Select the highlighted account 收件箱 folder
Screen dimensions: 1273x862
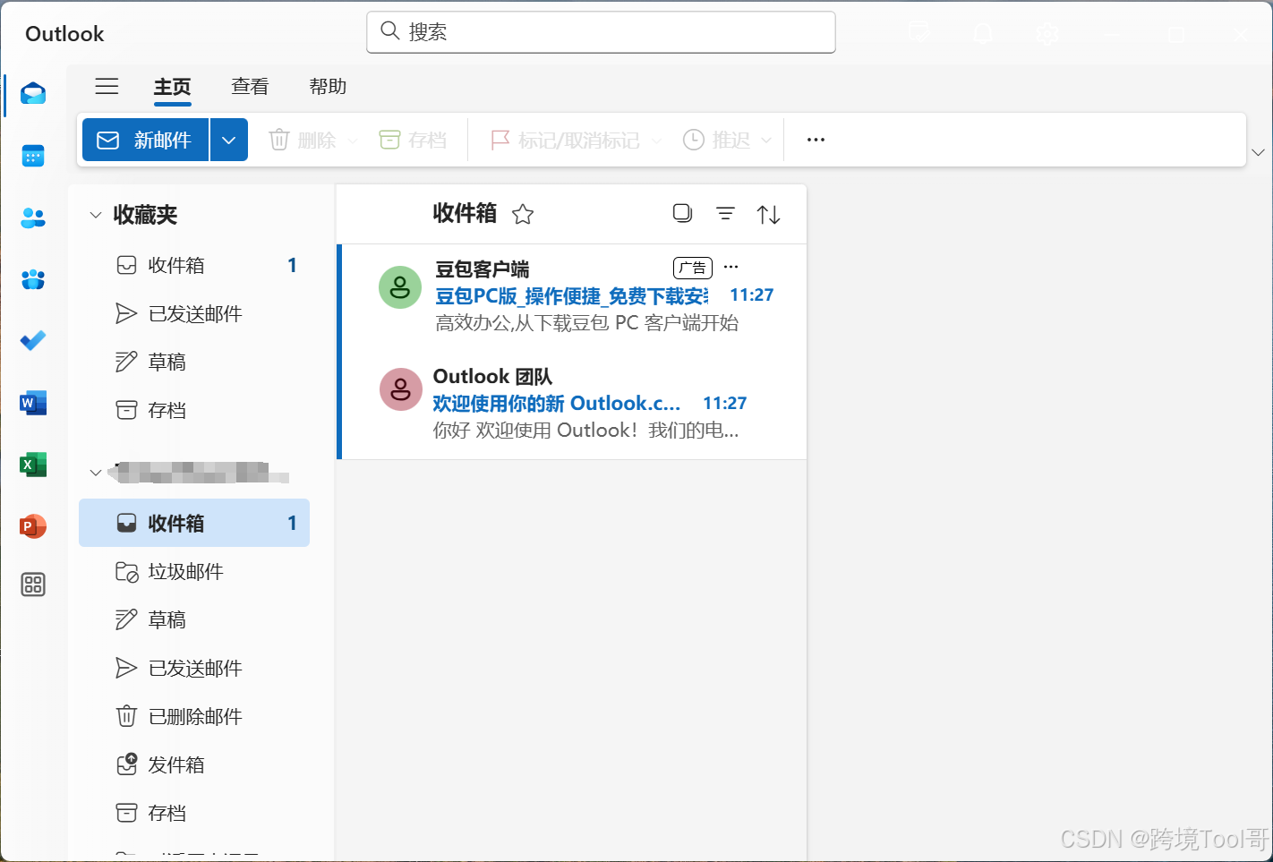pos(194,523)
